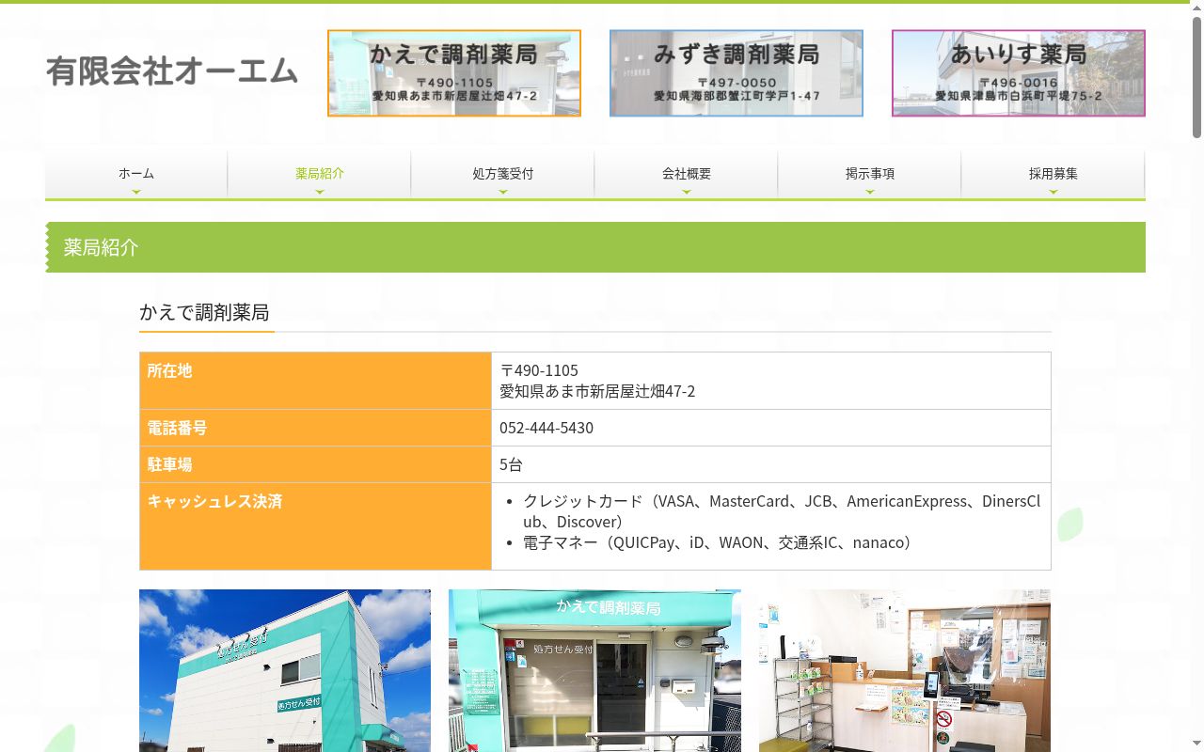Select the 駐車場 table header cell
This screenshot has height=752, width=1204.
315,464
